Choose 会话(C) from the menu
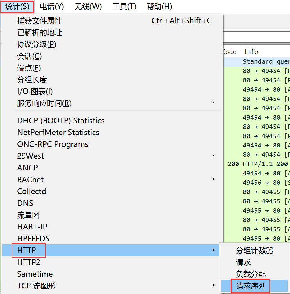The width and height of the screenshot is (290, 294). tap(29, 56)
